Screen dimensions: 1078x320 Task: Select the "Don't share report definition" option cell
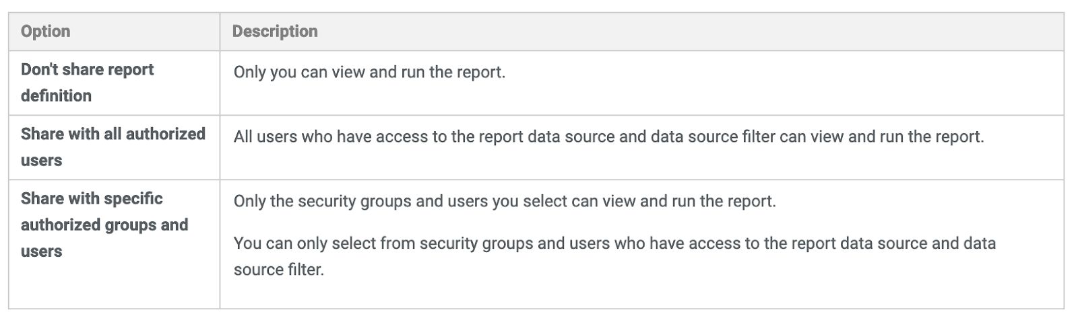pos(87,82)
